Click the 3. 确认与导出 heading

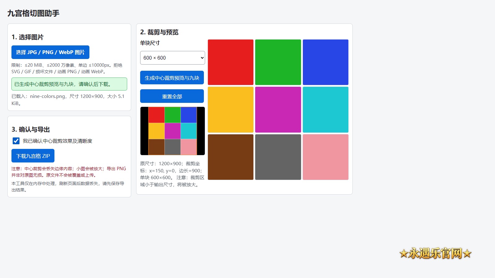coord(31,129)
